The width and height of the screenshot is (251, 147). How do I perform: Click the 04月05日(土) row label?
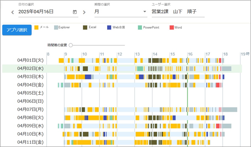(x=30, y=93)
